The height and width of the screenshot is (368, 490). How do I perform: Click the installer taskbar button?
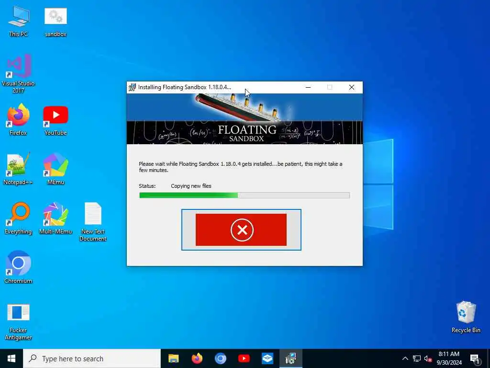pos(291,358)
